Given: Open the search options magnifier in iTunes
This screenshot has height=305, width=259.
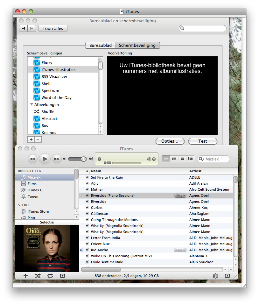Looking at the screenshot, I should point(201,159).
